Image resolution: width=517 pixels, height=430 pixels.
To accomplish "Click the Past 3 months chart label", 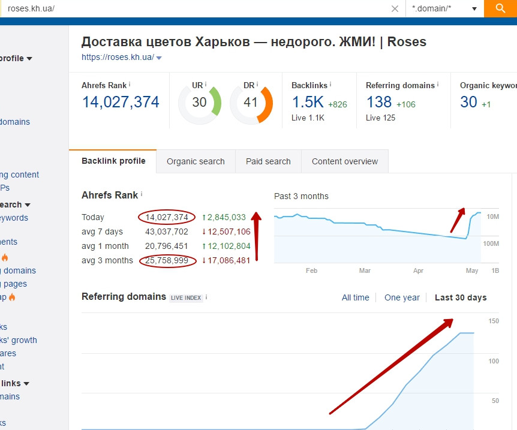I will (x=301, y=196).
